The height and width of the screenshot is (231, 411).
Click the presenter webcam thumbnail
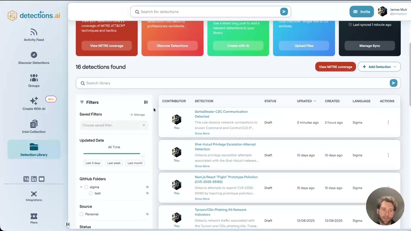click(385, 206)
